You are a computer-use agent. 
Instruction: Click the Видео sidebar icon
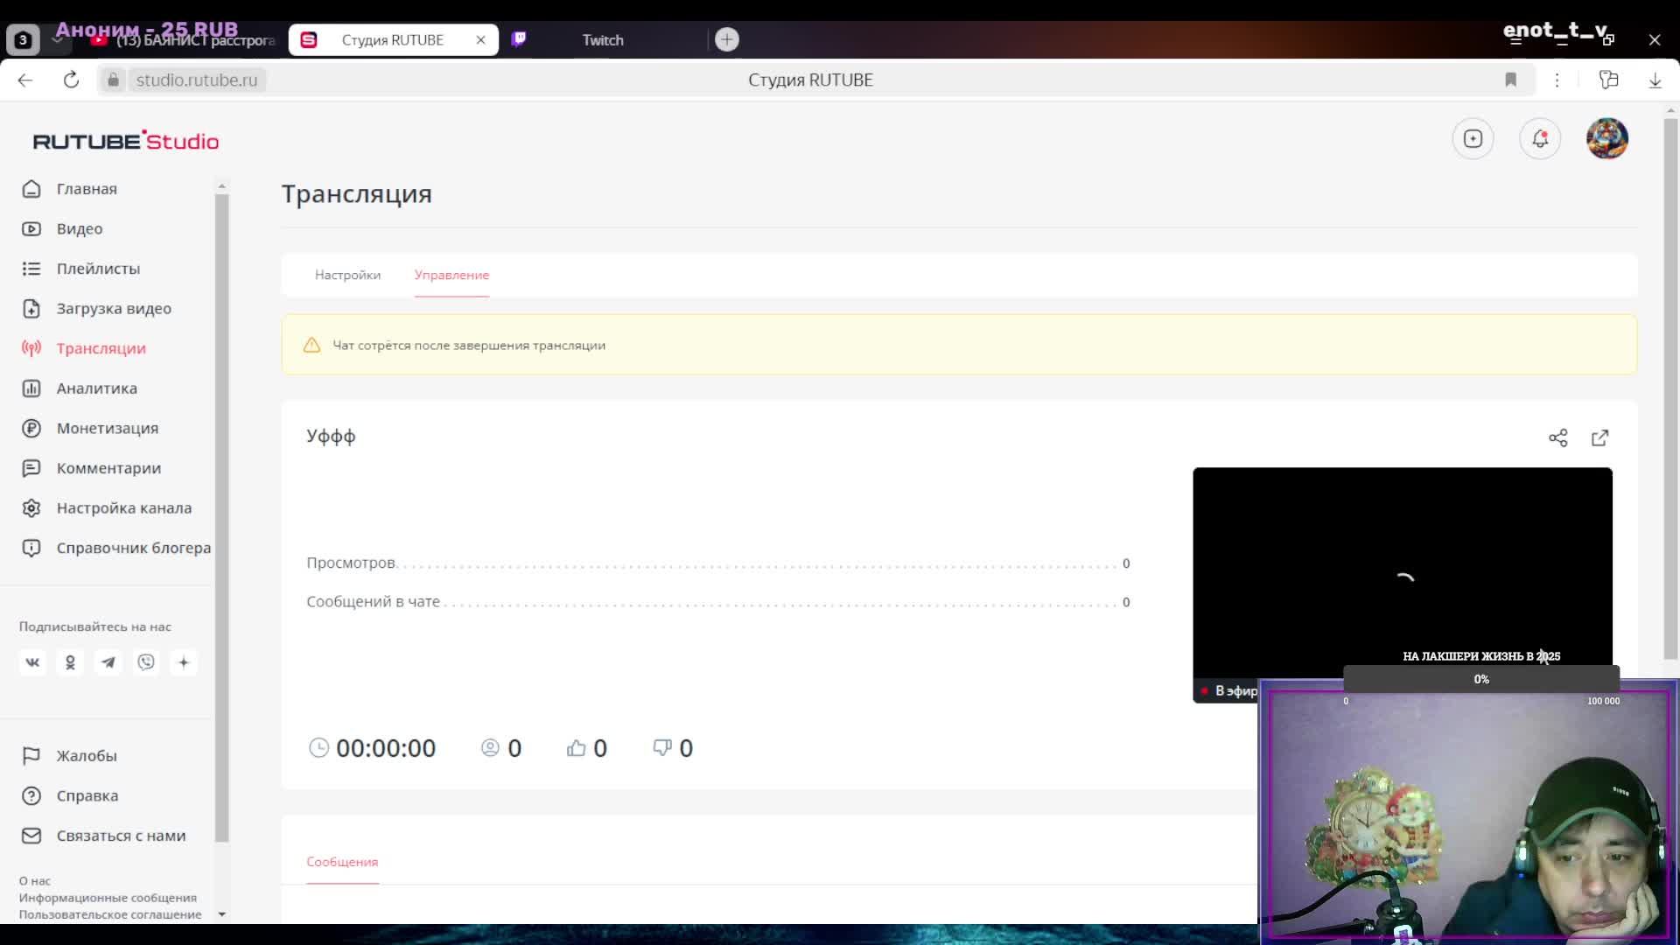pyautogui.click(x=31, y=228)
